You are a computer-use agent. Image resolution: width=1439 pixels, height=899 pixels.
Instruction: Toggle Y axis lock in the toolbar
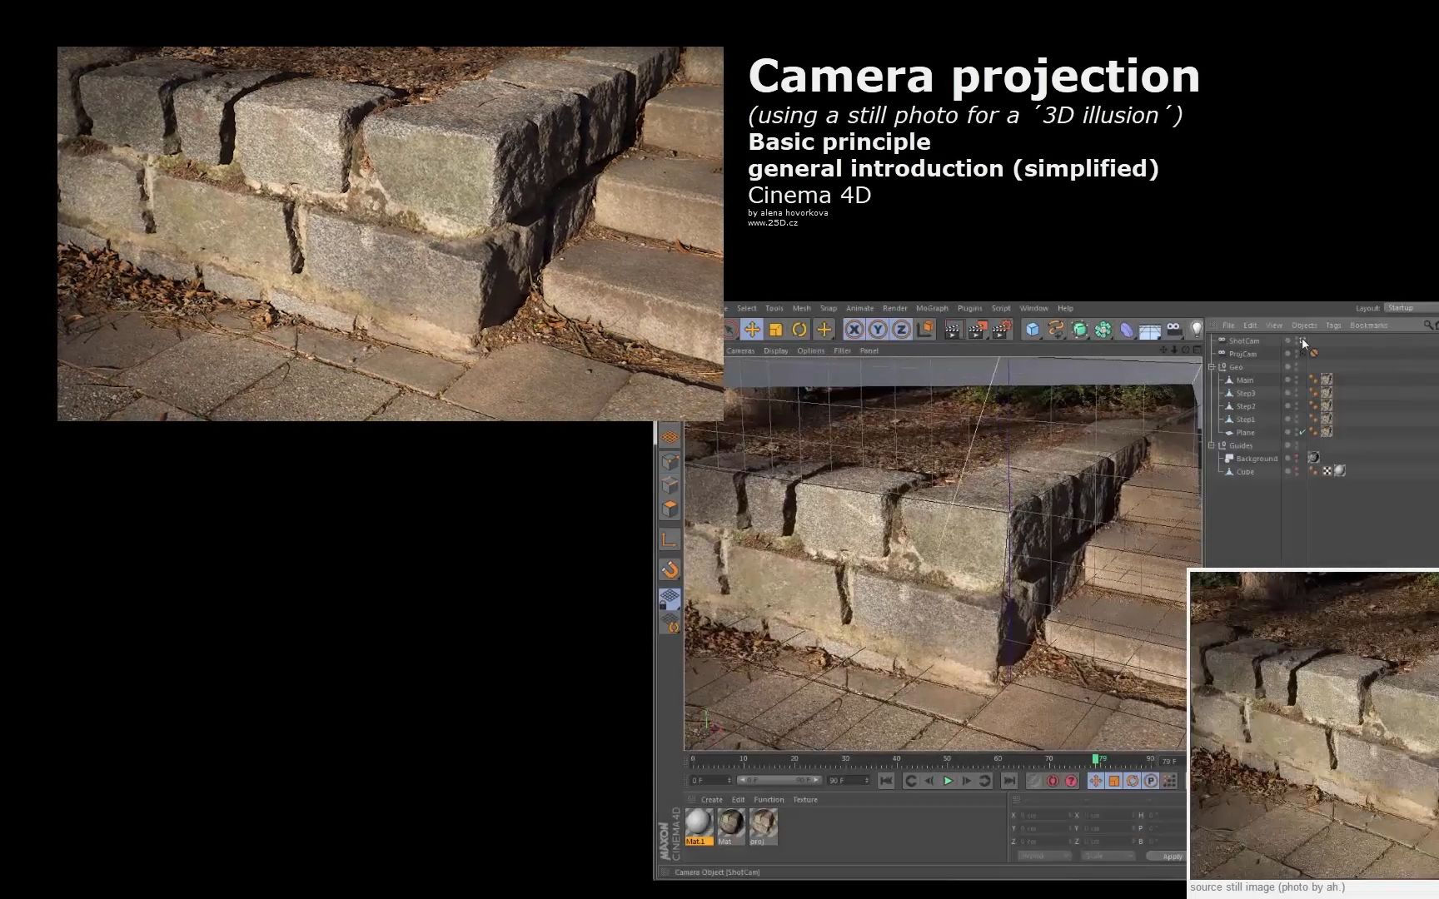pos(876,330)
